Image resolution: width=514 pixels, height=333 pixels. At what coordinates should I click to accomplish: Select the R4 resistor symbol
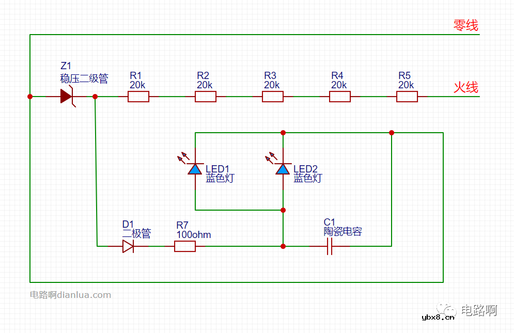click(340, 97)
